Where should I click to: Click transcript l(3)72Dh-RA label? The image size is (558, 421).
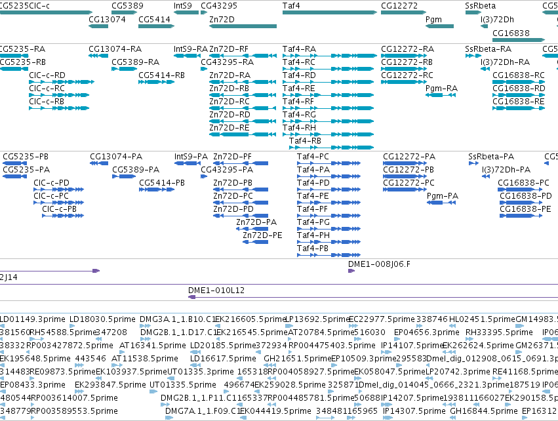click(505, 62)
